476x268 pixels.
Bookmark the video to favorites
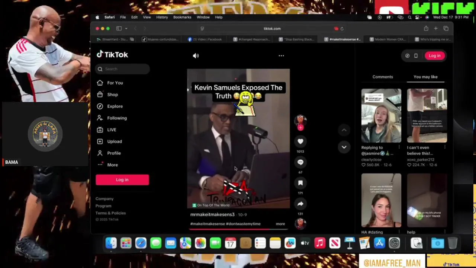[x=300, y=183]
